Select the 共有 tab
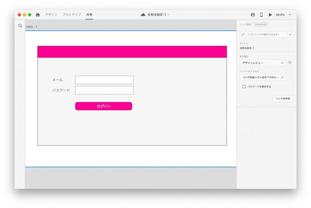The width and height of the screenshot is (311, 208). click(89, 15)
